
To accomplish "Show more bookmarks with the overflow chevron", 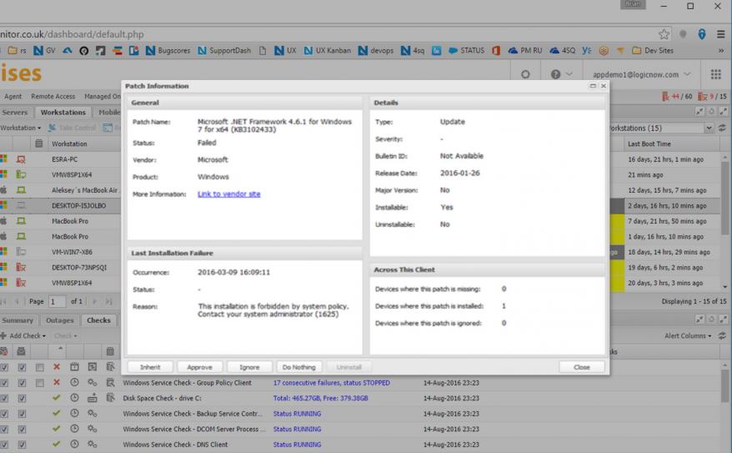I will (x=721, y=50).
